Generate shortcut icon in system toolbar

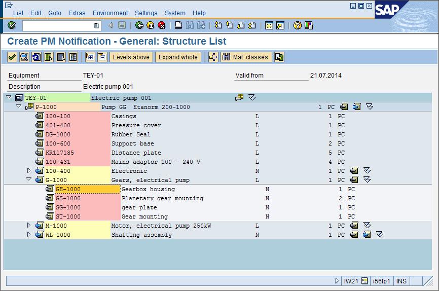coord(280,25)
